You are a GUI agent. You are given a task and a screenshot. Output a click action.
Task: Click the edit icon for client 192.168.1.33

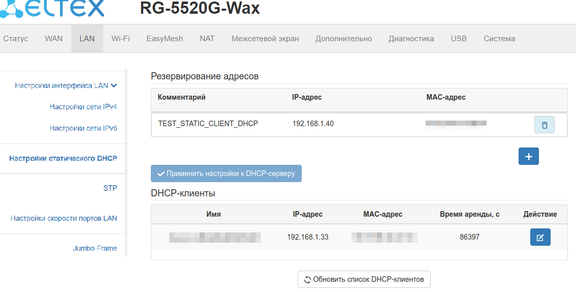point(540,237)
